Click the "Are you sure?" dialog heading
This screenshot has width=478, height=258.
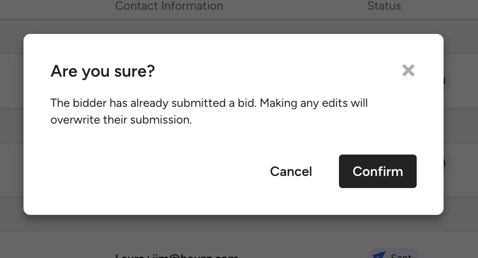click(102, 71)
